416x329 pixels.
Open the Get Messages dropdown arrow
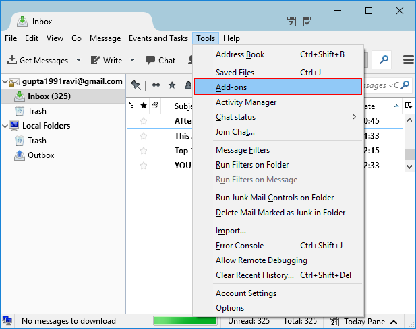point(78,60)
